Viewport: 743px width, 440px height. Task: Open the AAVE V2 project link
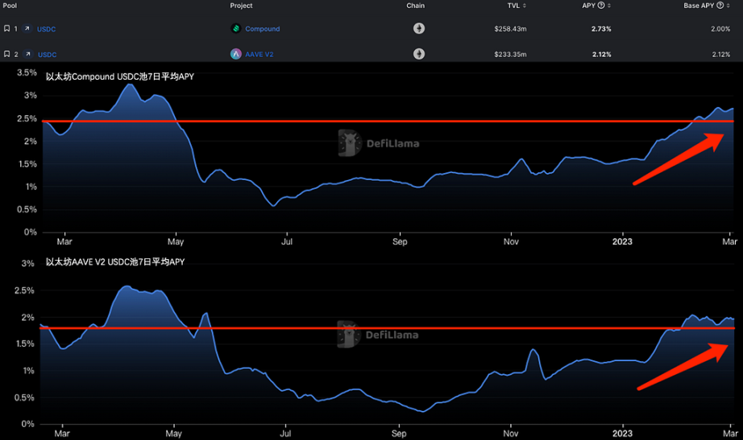point(259,55)
